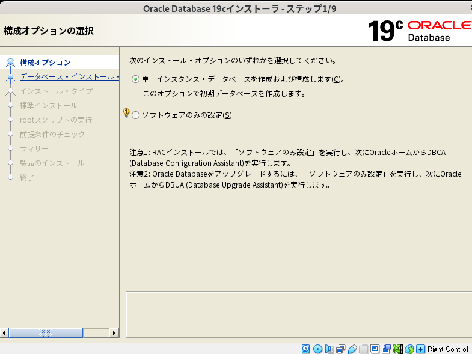Image resolution: width=472 pixels, height=354 pixels.
Task: Click the sidebar horizontal scrollbar thumb
Action: 46,333
